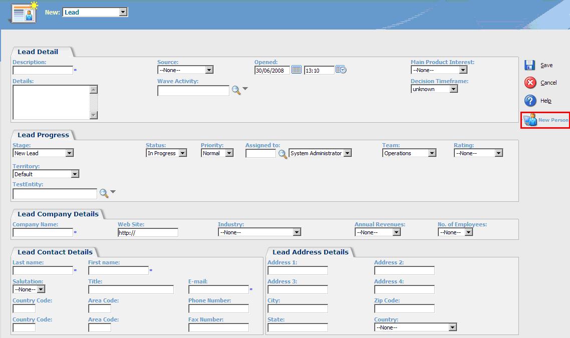Click into the First name field
The height and width of the screenshot is (338, 570).
[x=119, y=270]
